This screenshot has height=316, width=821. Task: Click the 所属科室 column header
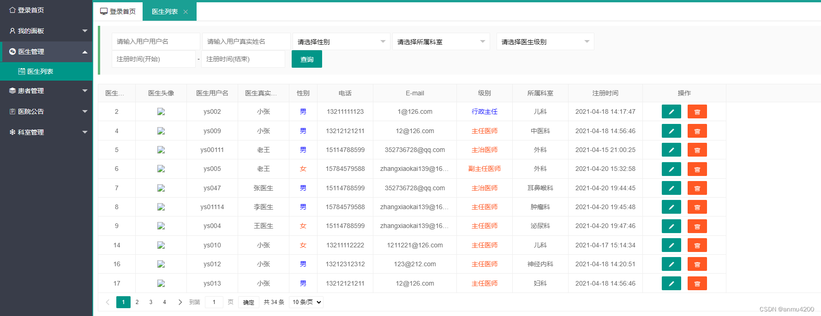pyautogui.click(x=540, y=93)
